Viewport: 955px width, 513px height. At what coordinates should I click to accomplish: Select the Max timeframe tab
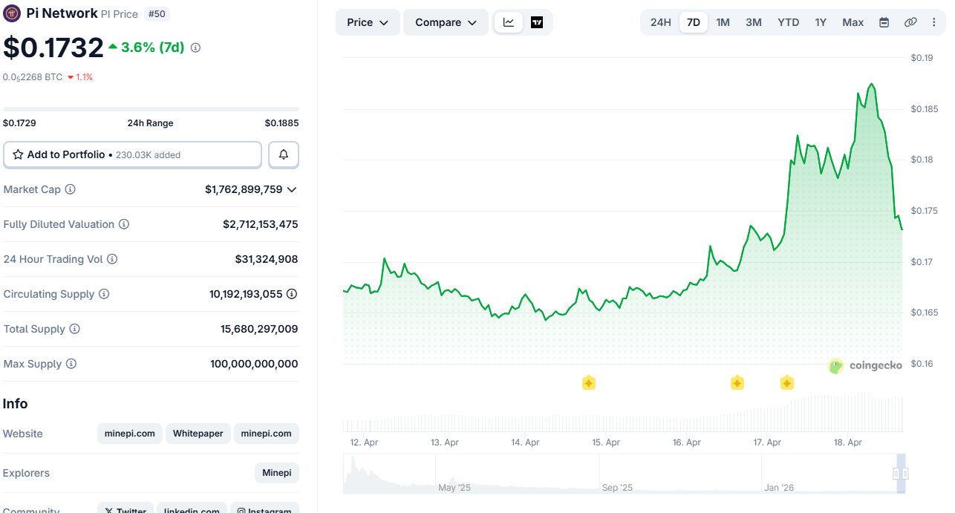click(x=853, y=22)
